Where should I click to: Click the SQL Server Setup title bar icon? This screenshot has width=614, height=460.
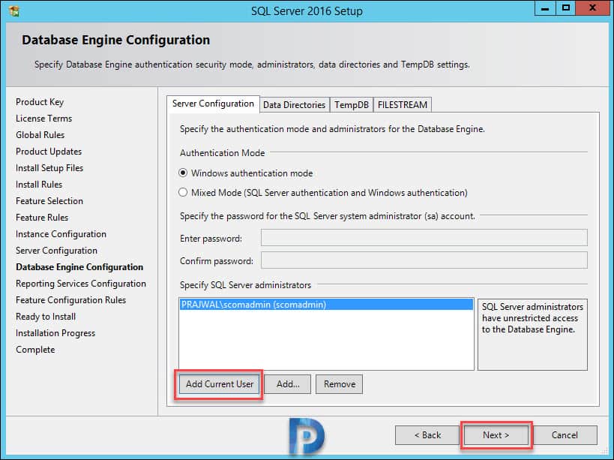[14, 11]
